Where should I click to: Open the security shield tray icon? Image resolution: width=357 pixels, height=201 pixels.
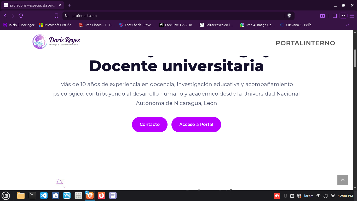299,196
